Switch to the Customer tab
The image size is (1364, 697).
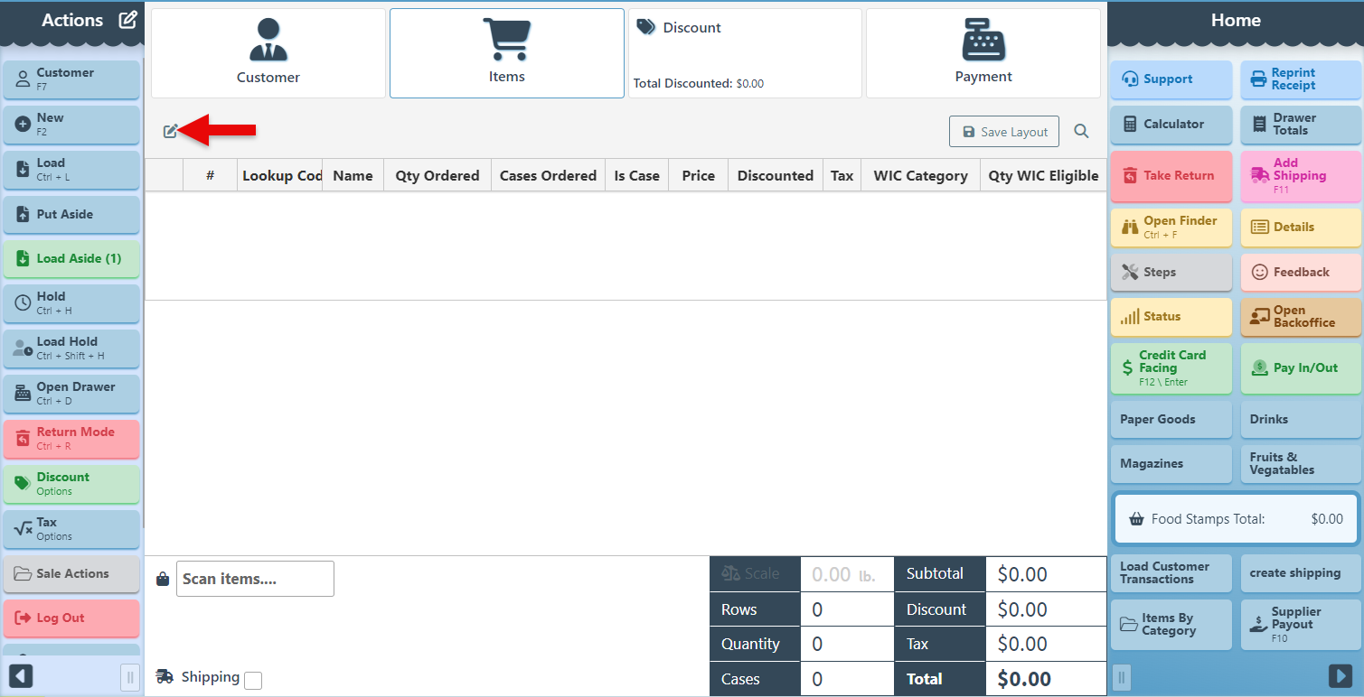(x=268, y=53)
